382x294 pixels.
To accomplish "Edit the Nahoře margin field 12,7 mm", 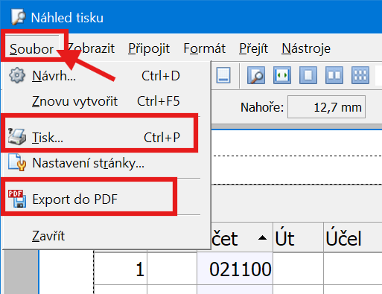I will [x=326, y=107].
